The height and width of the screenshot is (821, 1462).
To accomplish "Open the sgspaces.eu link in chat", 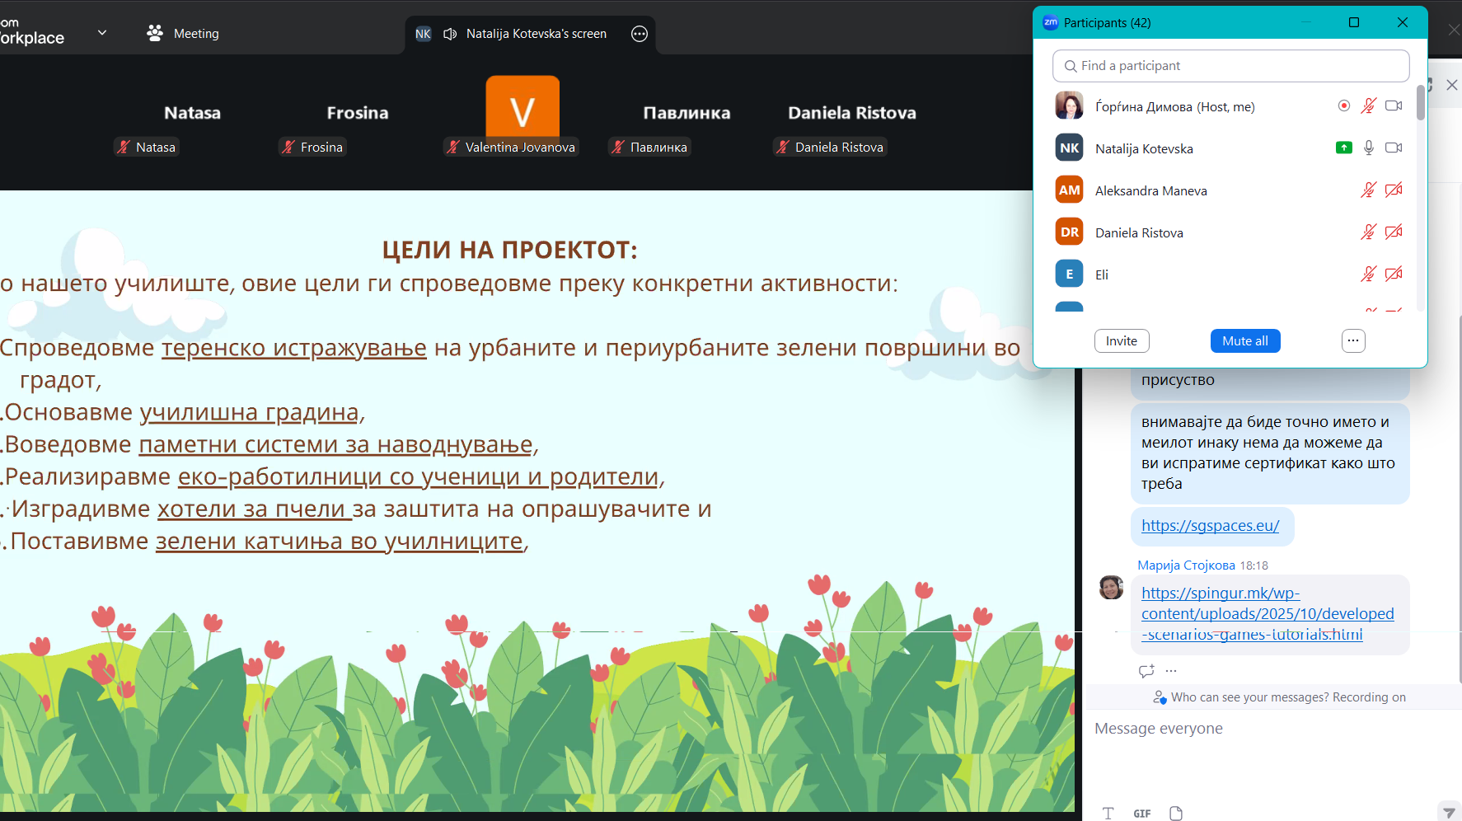I will click(x=1210, y=526).
